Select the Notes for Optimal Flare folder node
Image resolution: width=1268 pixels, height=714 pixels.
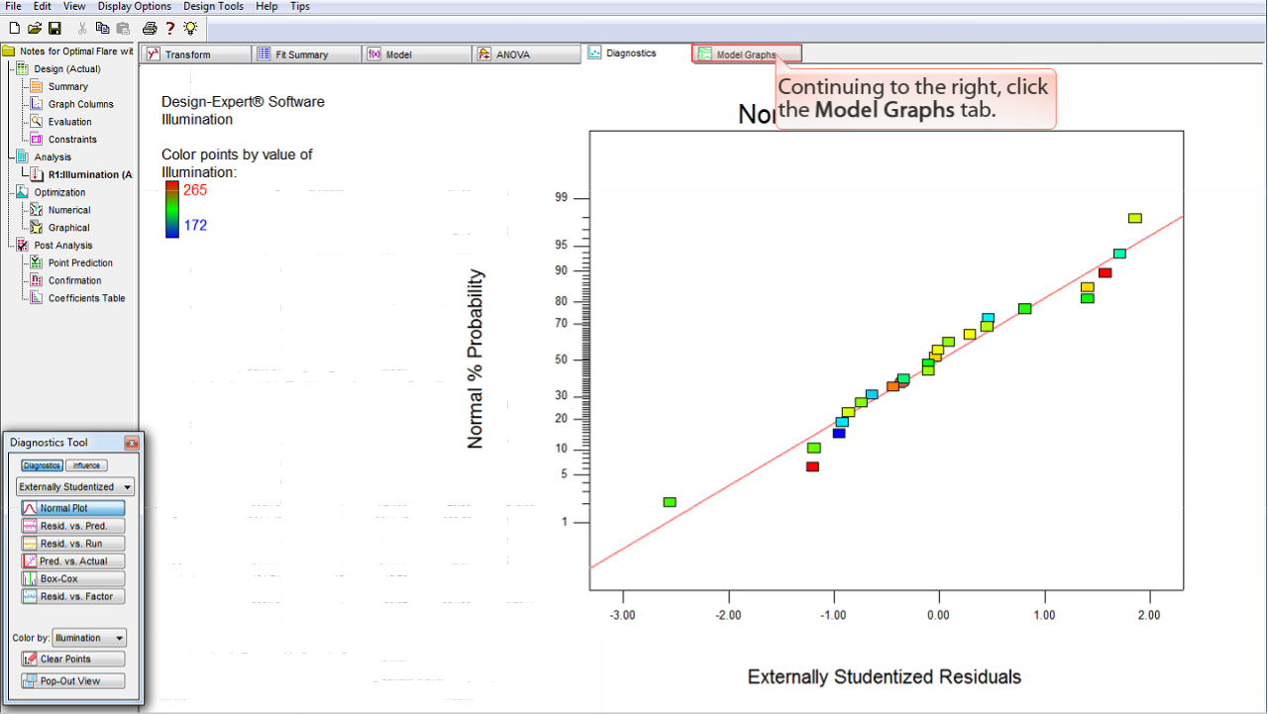click(67, 51)
